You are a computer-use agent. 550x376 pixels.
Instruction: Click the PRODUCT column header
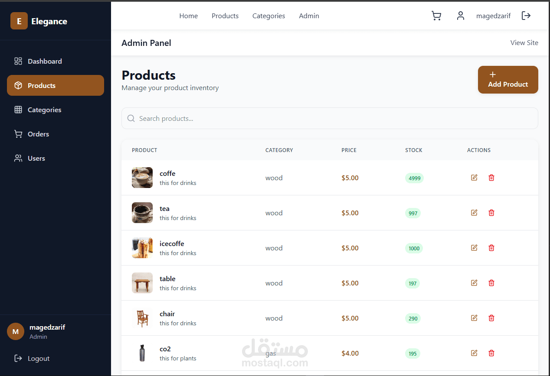point(144,150)
